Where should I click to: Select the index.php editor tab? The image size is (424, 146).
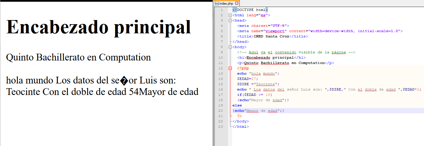[x=226, y=3]
